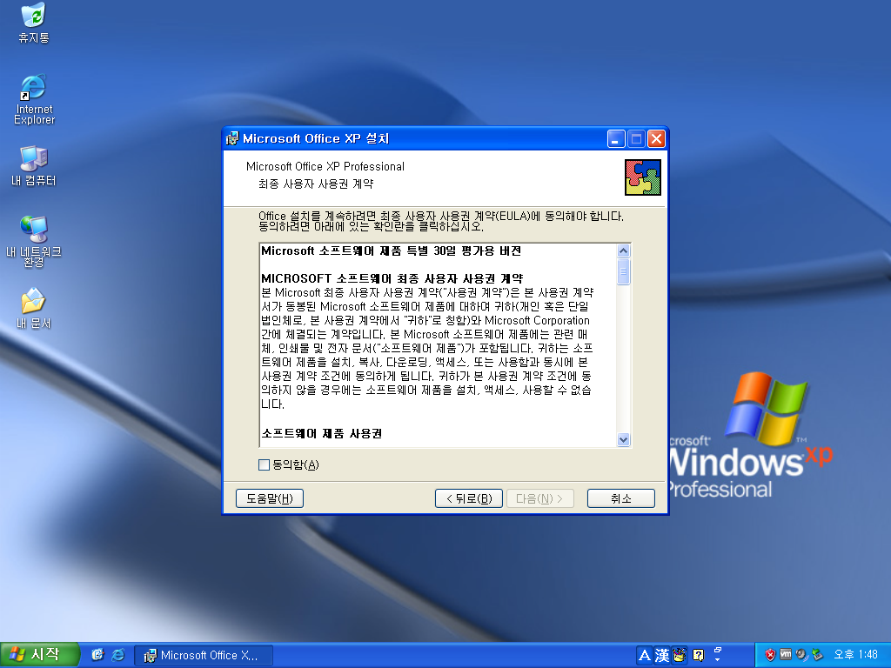Select the Internet Explorer desktop icon
This screenshot has height=668, width=891.
(x=34, y=99)
